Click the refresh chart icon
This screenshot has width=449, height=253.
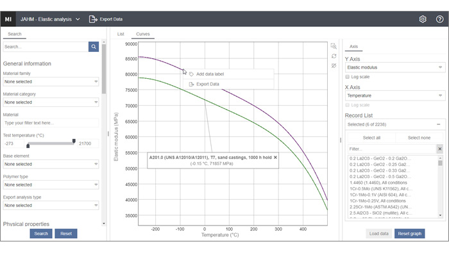[334, 56]
